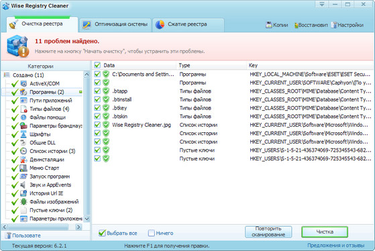
Task: Click the Звук и AppEvents speaker icon
Action: point(23,185)
